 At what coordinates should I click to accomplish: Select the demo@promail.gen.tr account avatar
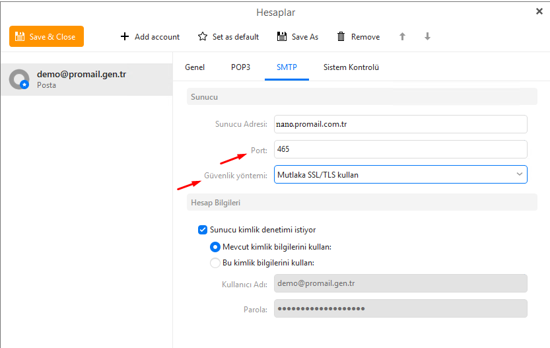click(19, 79)
